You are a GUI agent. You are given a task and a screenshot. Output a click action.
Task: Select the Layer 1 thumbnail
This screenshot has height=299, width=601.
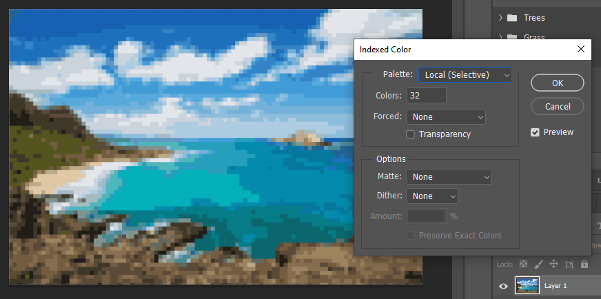527,286
